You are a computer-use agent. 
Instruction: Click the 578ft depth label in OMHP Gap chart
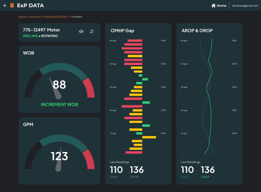click(x=163, y=110)
